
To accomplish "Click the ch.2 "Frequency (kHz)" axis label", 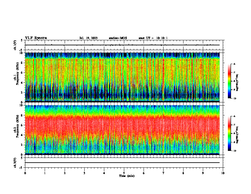I will pyautogui.click(x=17, y=126).
